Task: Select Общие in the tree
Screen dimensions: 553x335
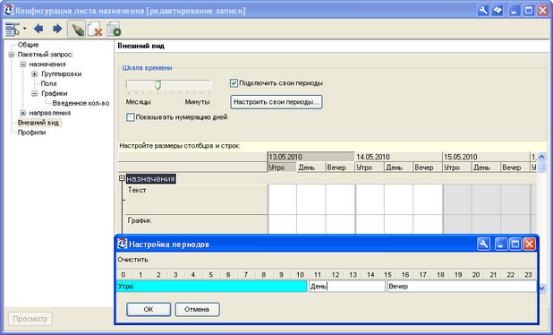Action: coord(29,45)
